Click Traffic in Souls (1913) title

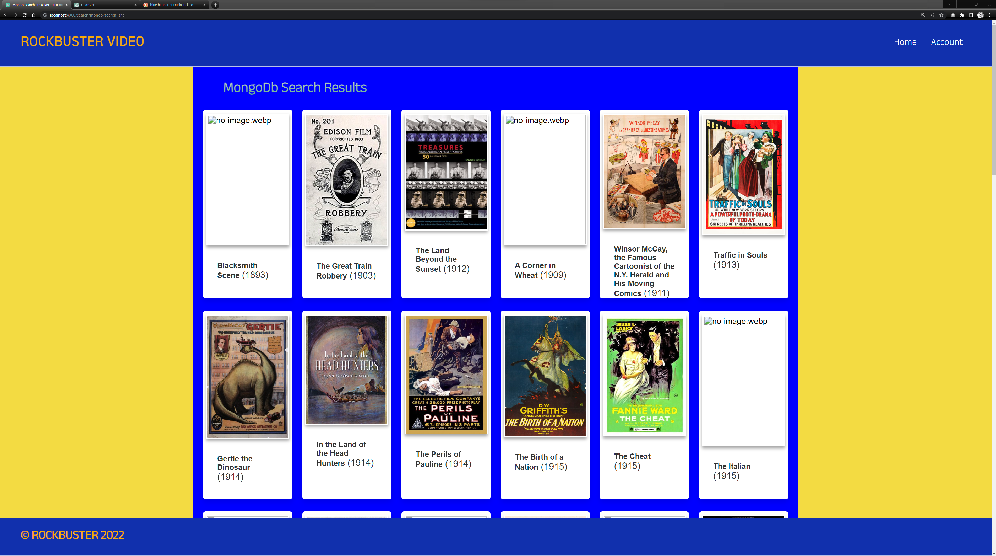pos(740,260)
